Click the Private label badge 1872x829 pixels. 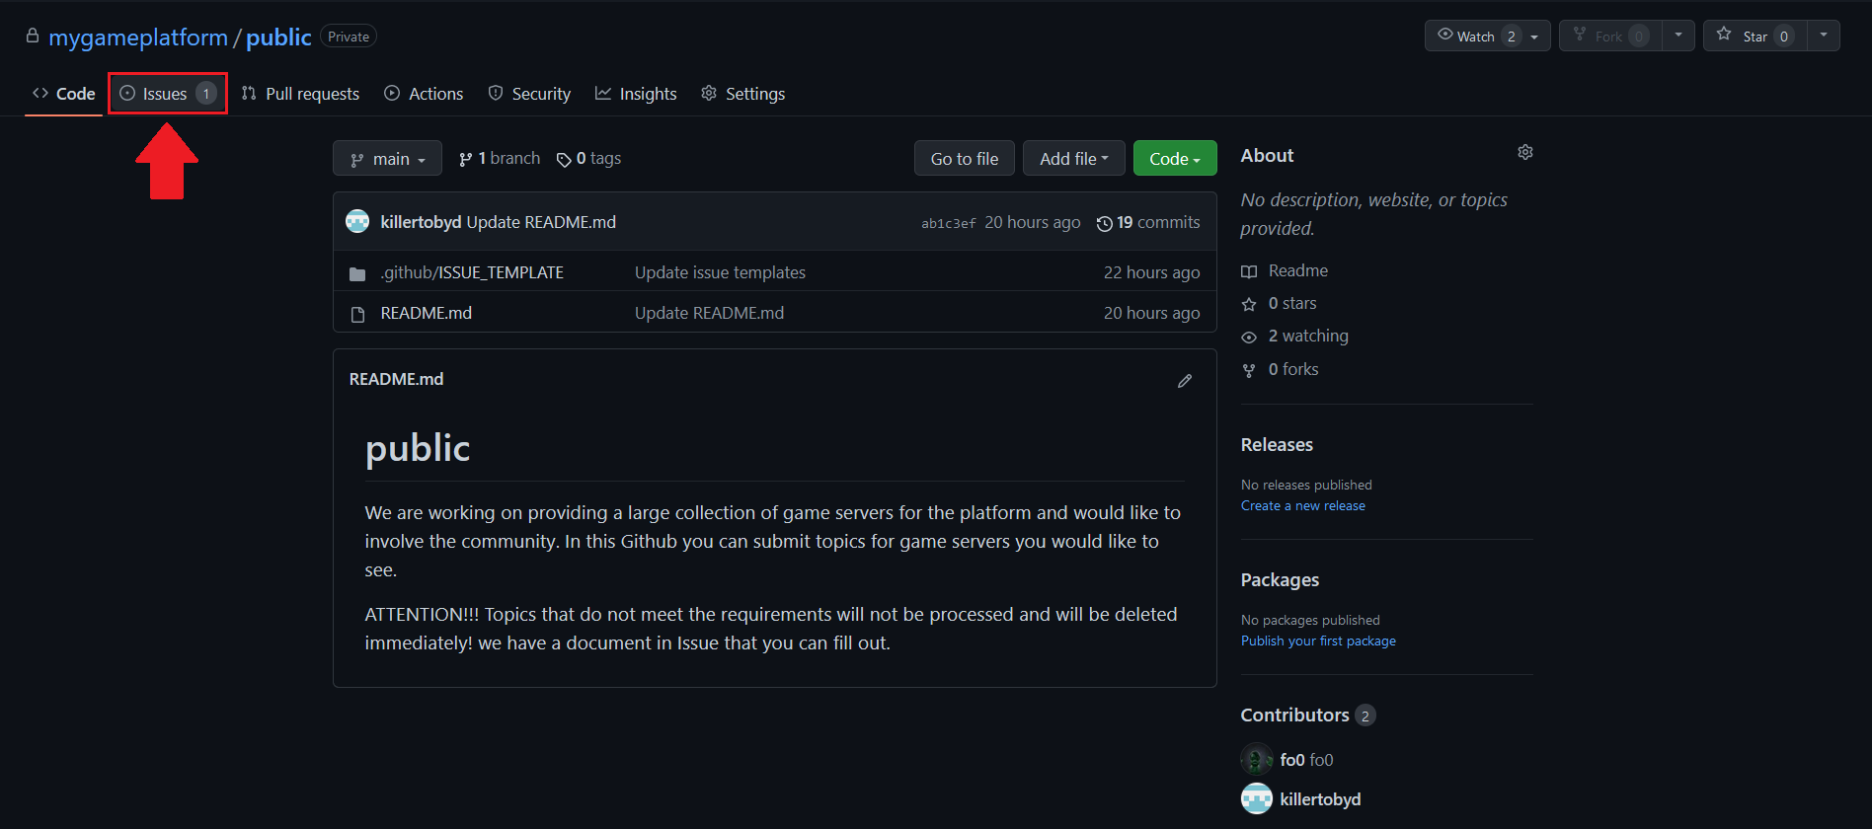tap(349, 37)
